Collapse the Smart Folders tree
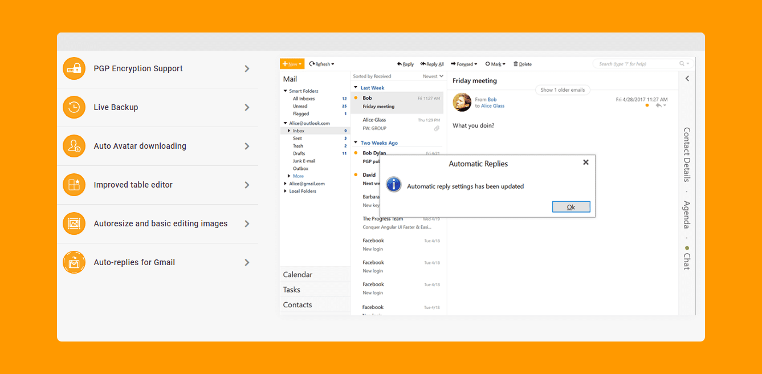This screenshot has height=374, width=762. 286,91
